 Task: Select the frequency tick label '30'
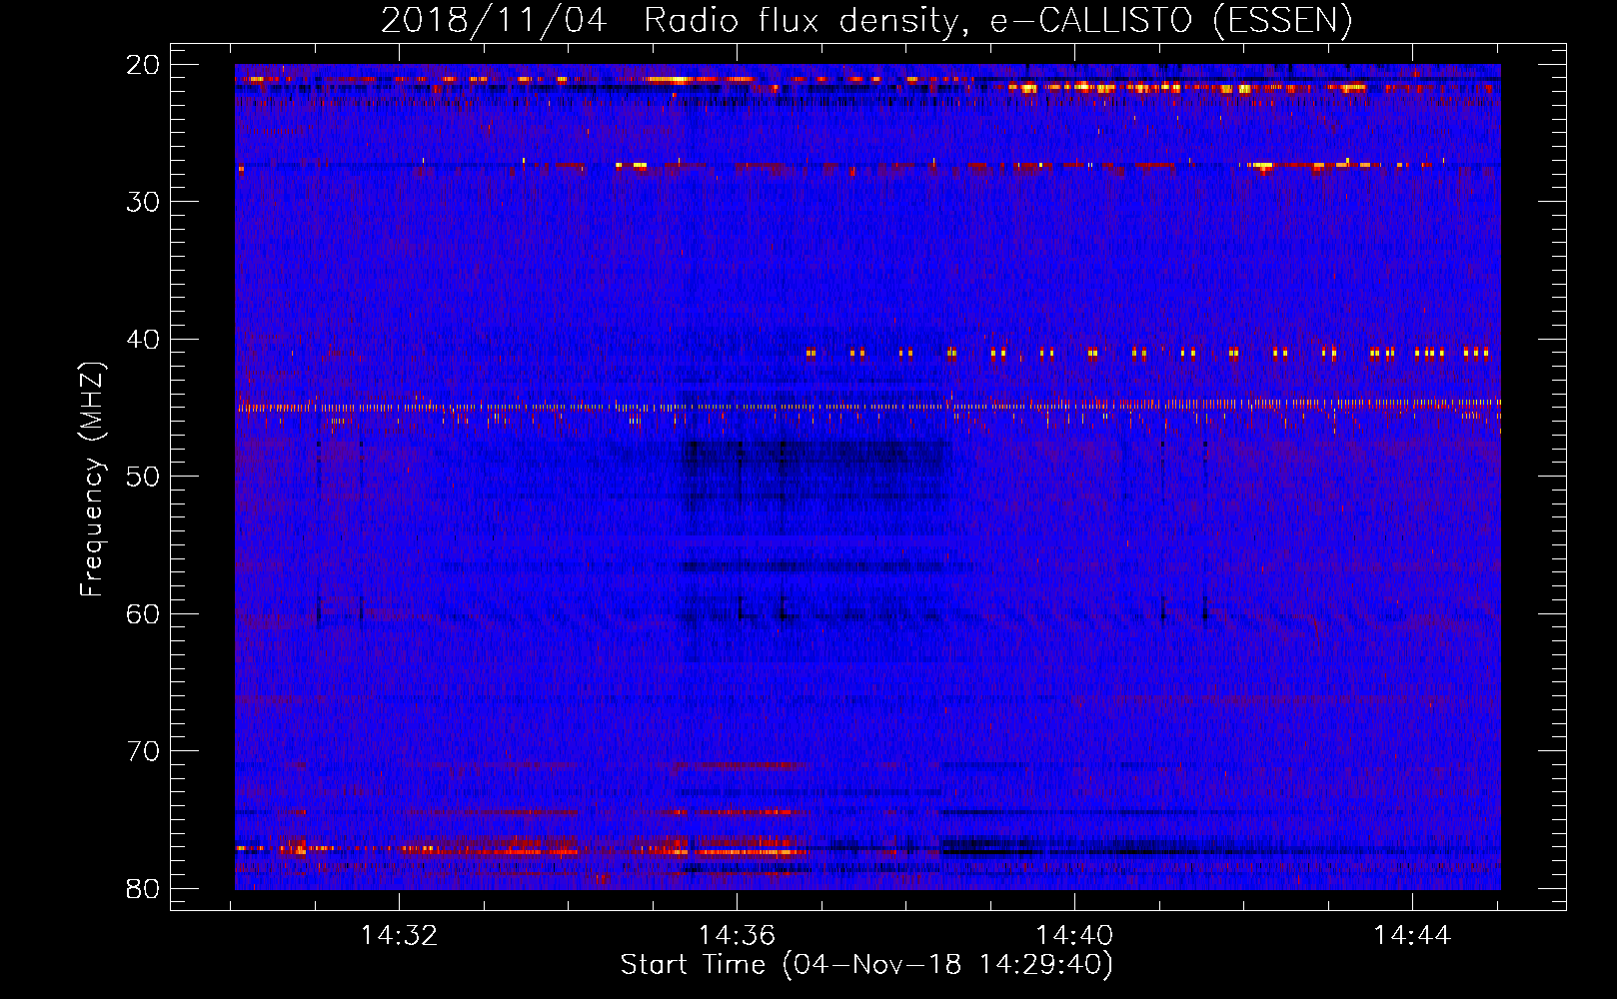click(x=144, y=202)
